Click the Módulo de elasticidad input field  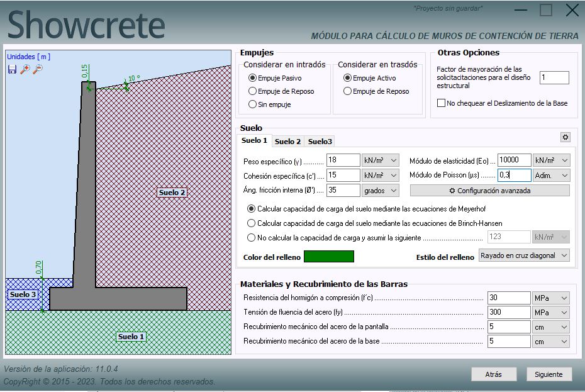pos(514,160)
